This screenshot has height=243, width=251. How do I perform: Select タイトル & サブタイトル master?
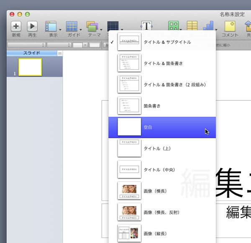click(x=162, y=42)
